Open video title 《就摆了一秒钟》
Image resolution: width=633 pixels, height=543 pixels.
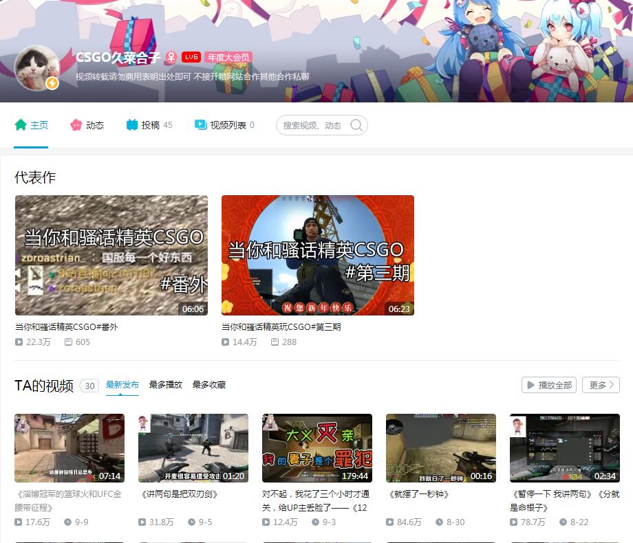[418, 494]
